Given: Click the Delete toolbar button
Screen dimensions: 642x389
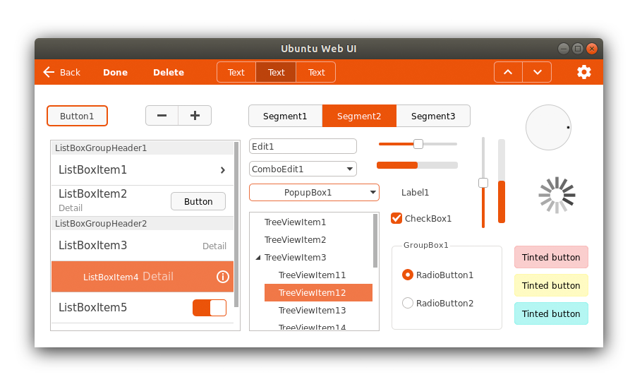Looking at the screenshot, I should tap(169, 72).
